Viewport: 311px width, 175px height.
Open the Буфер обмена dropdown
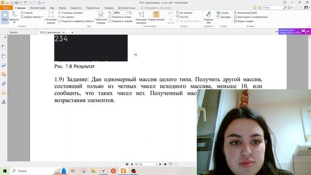point(32,17)
